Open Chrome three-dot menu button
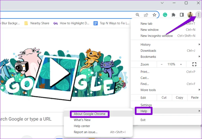This screenshot has height=139, width=202. tap(198, 15)
